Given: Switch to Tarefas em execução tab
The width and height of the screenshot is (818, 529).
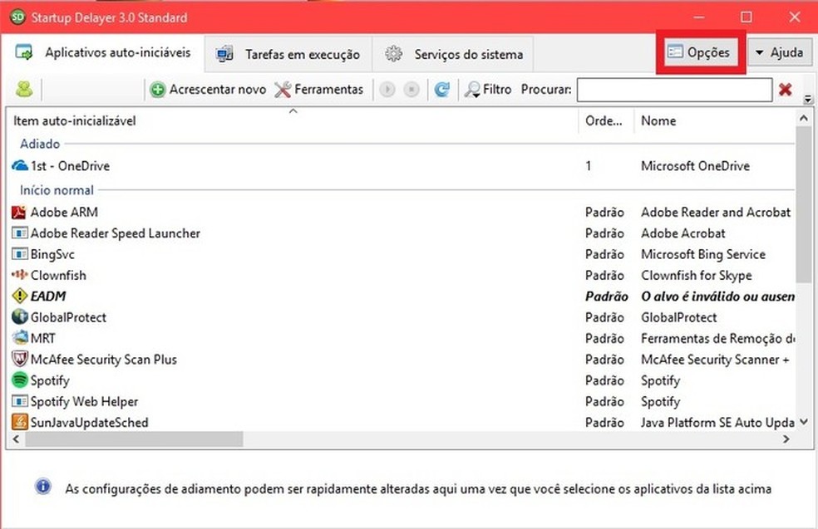Looking at the screenshot, I should [288, 54].
